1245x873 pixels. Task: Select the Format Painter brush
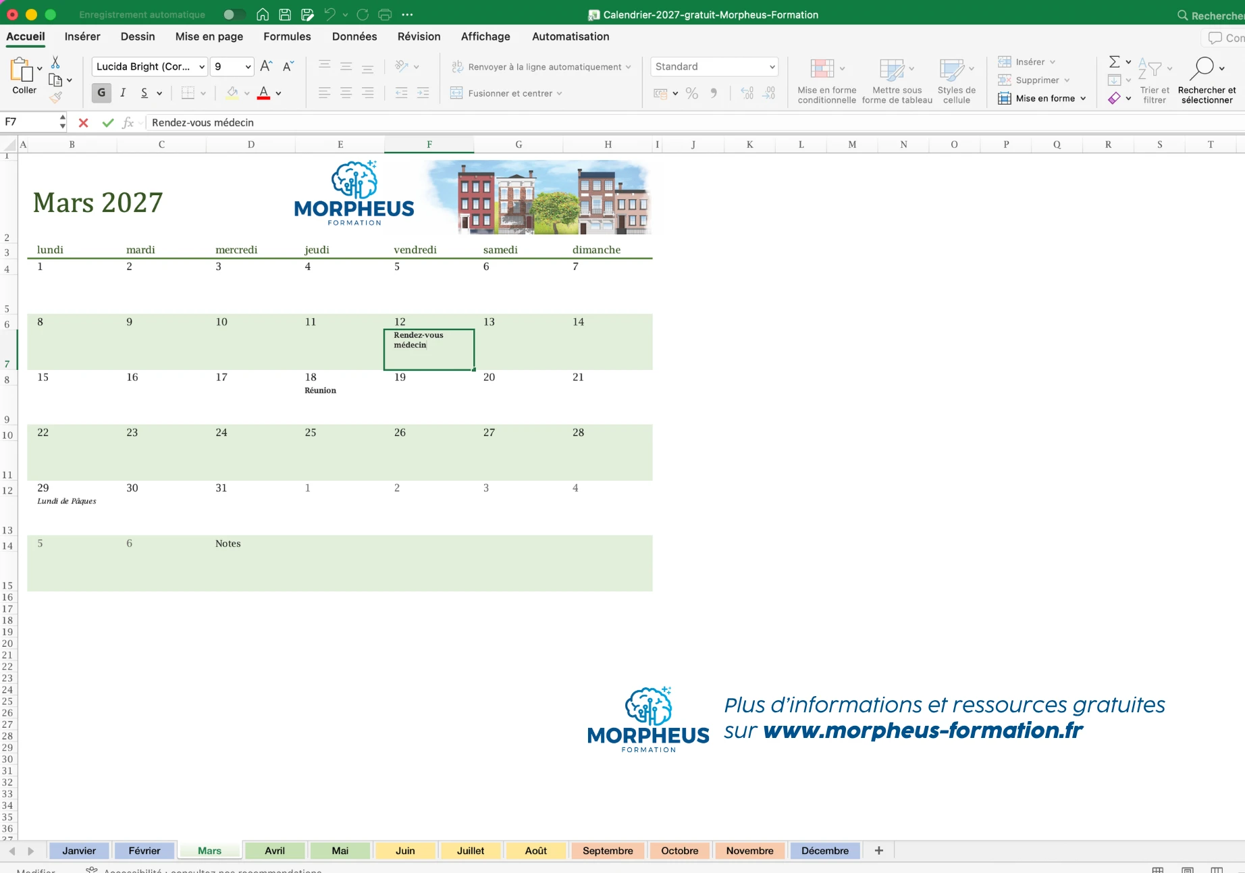click(x=55, y=98)
